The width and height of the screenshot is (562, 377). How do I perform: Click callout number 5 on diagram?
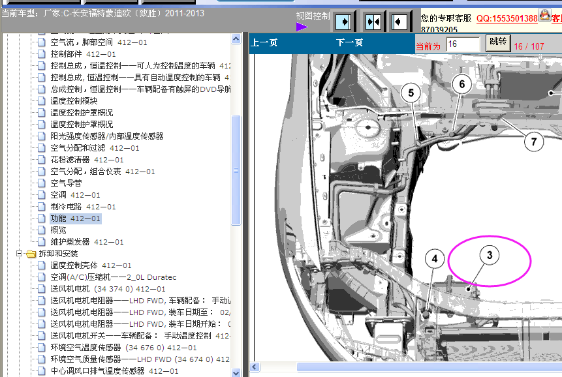click(x=411, y=93)
